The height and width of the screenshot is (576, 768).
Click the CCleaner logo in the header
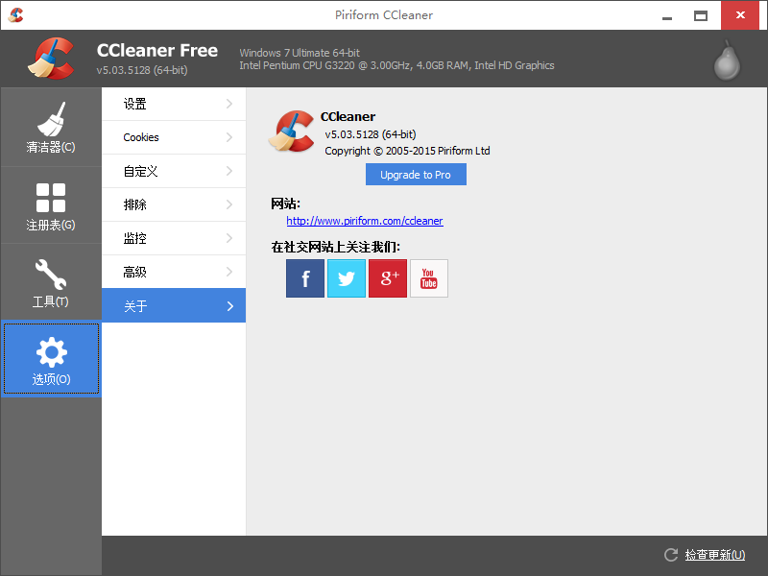point(51,59)
